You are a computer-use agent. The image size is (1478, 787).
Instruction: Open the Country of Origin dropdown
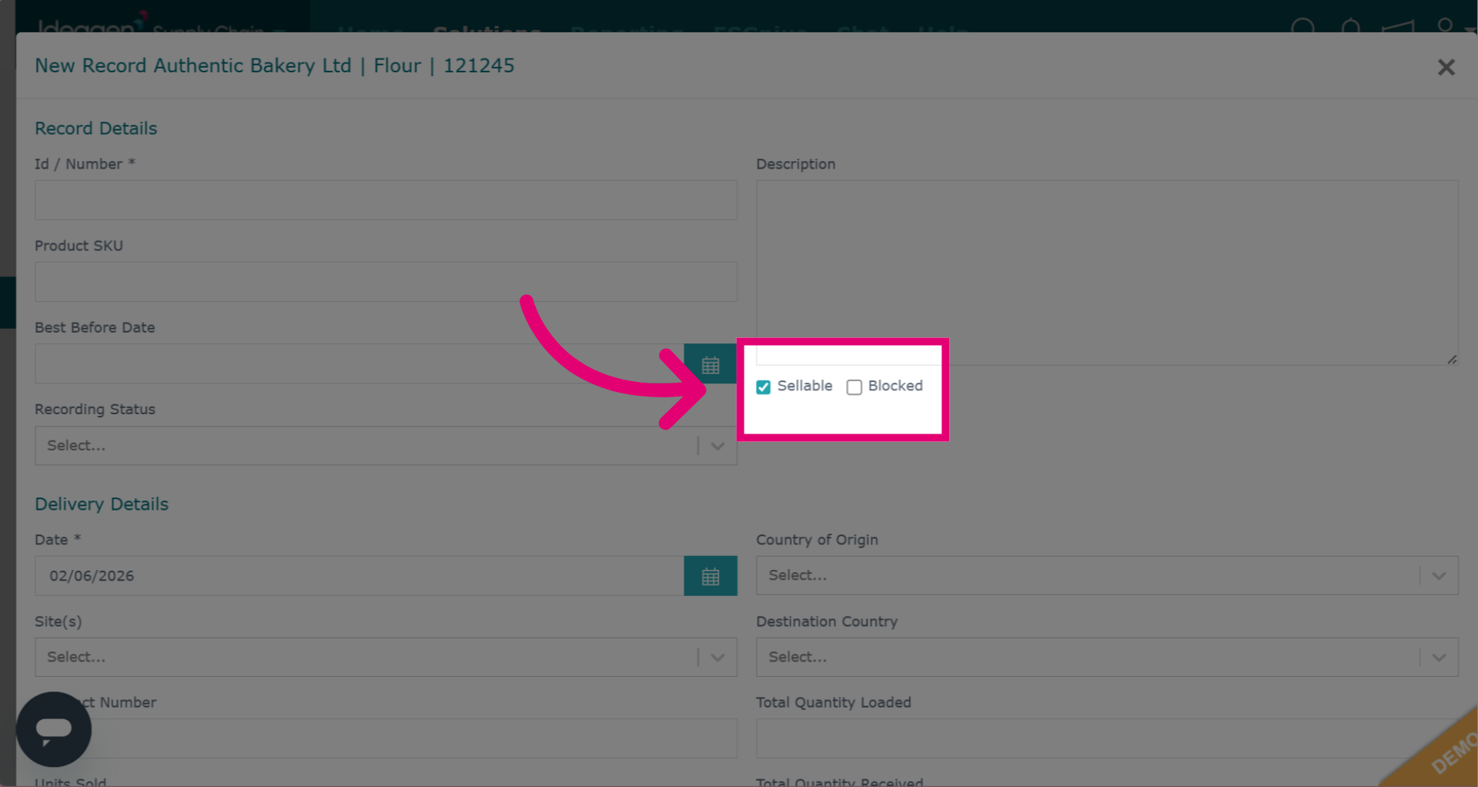[x=1107, y=575]
